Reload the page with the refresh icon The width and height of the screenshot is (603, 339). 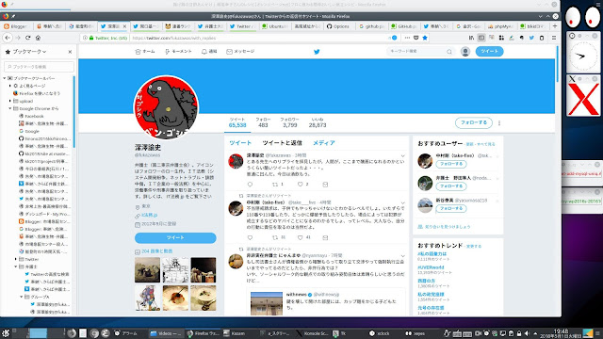tap(27, 38)
